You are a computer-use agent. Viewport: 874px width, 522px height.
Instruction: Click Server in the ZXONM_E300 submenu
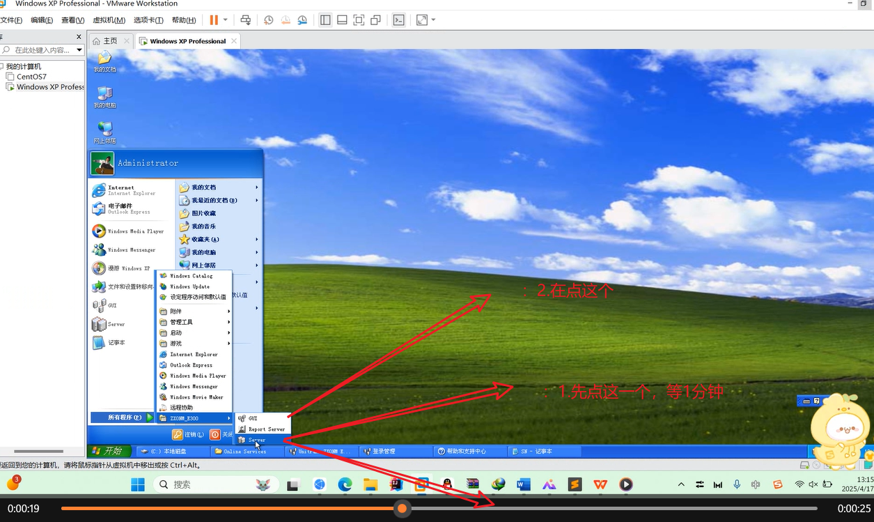(262, 440)
